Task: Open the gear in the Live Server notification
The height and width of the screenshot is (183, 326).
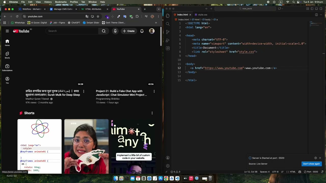Action: [316, 158]
